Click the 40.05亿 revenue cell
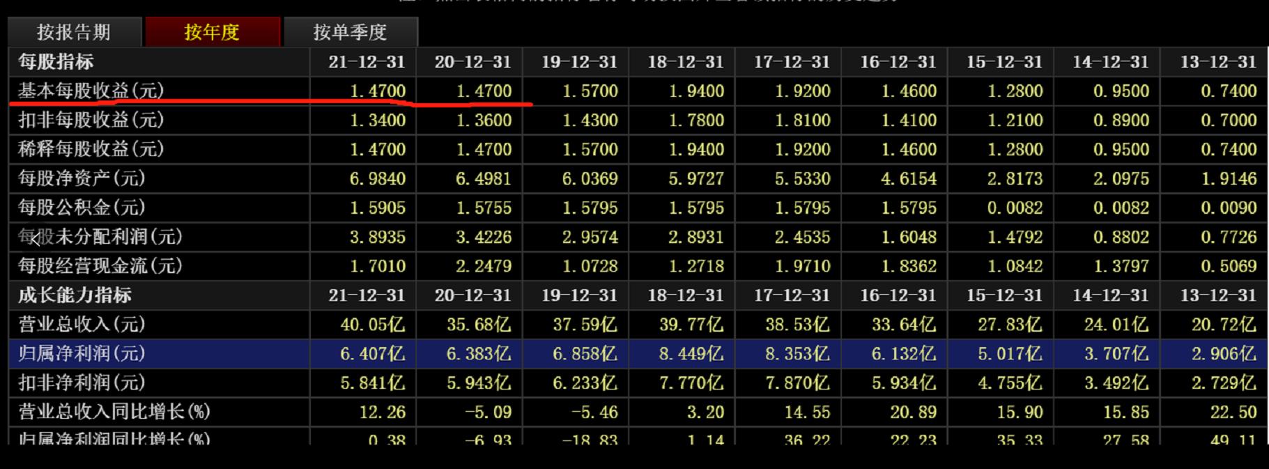Viewport: 1269px width, 469px height. pyautogui.click(x=373, y=325)
